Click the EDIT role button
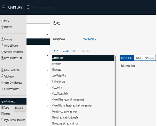 [75, 51]
